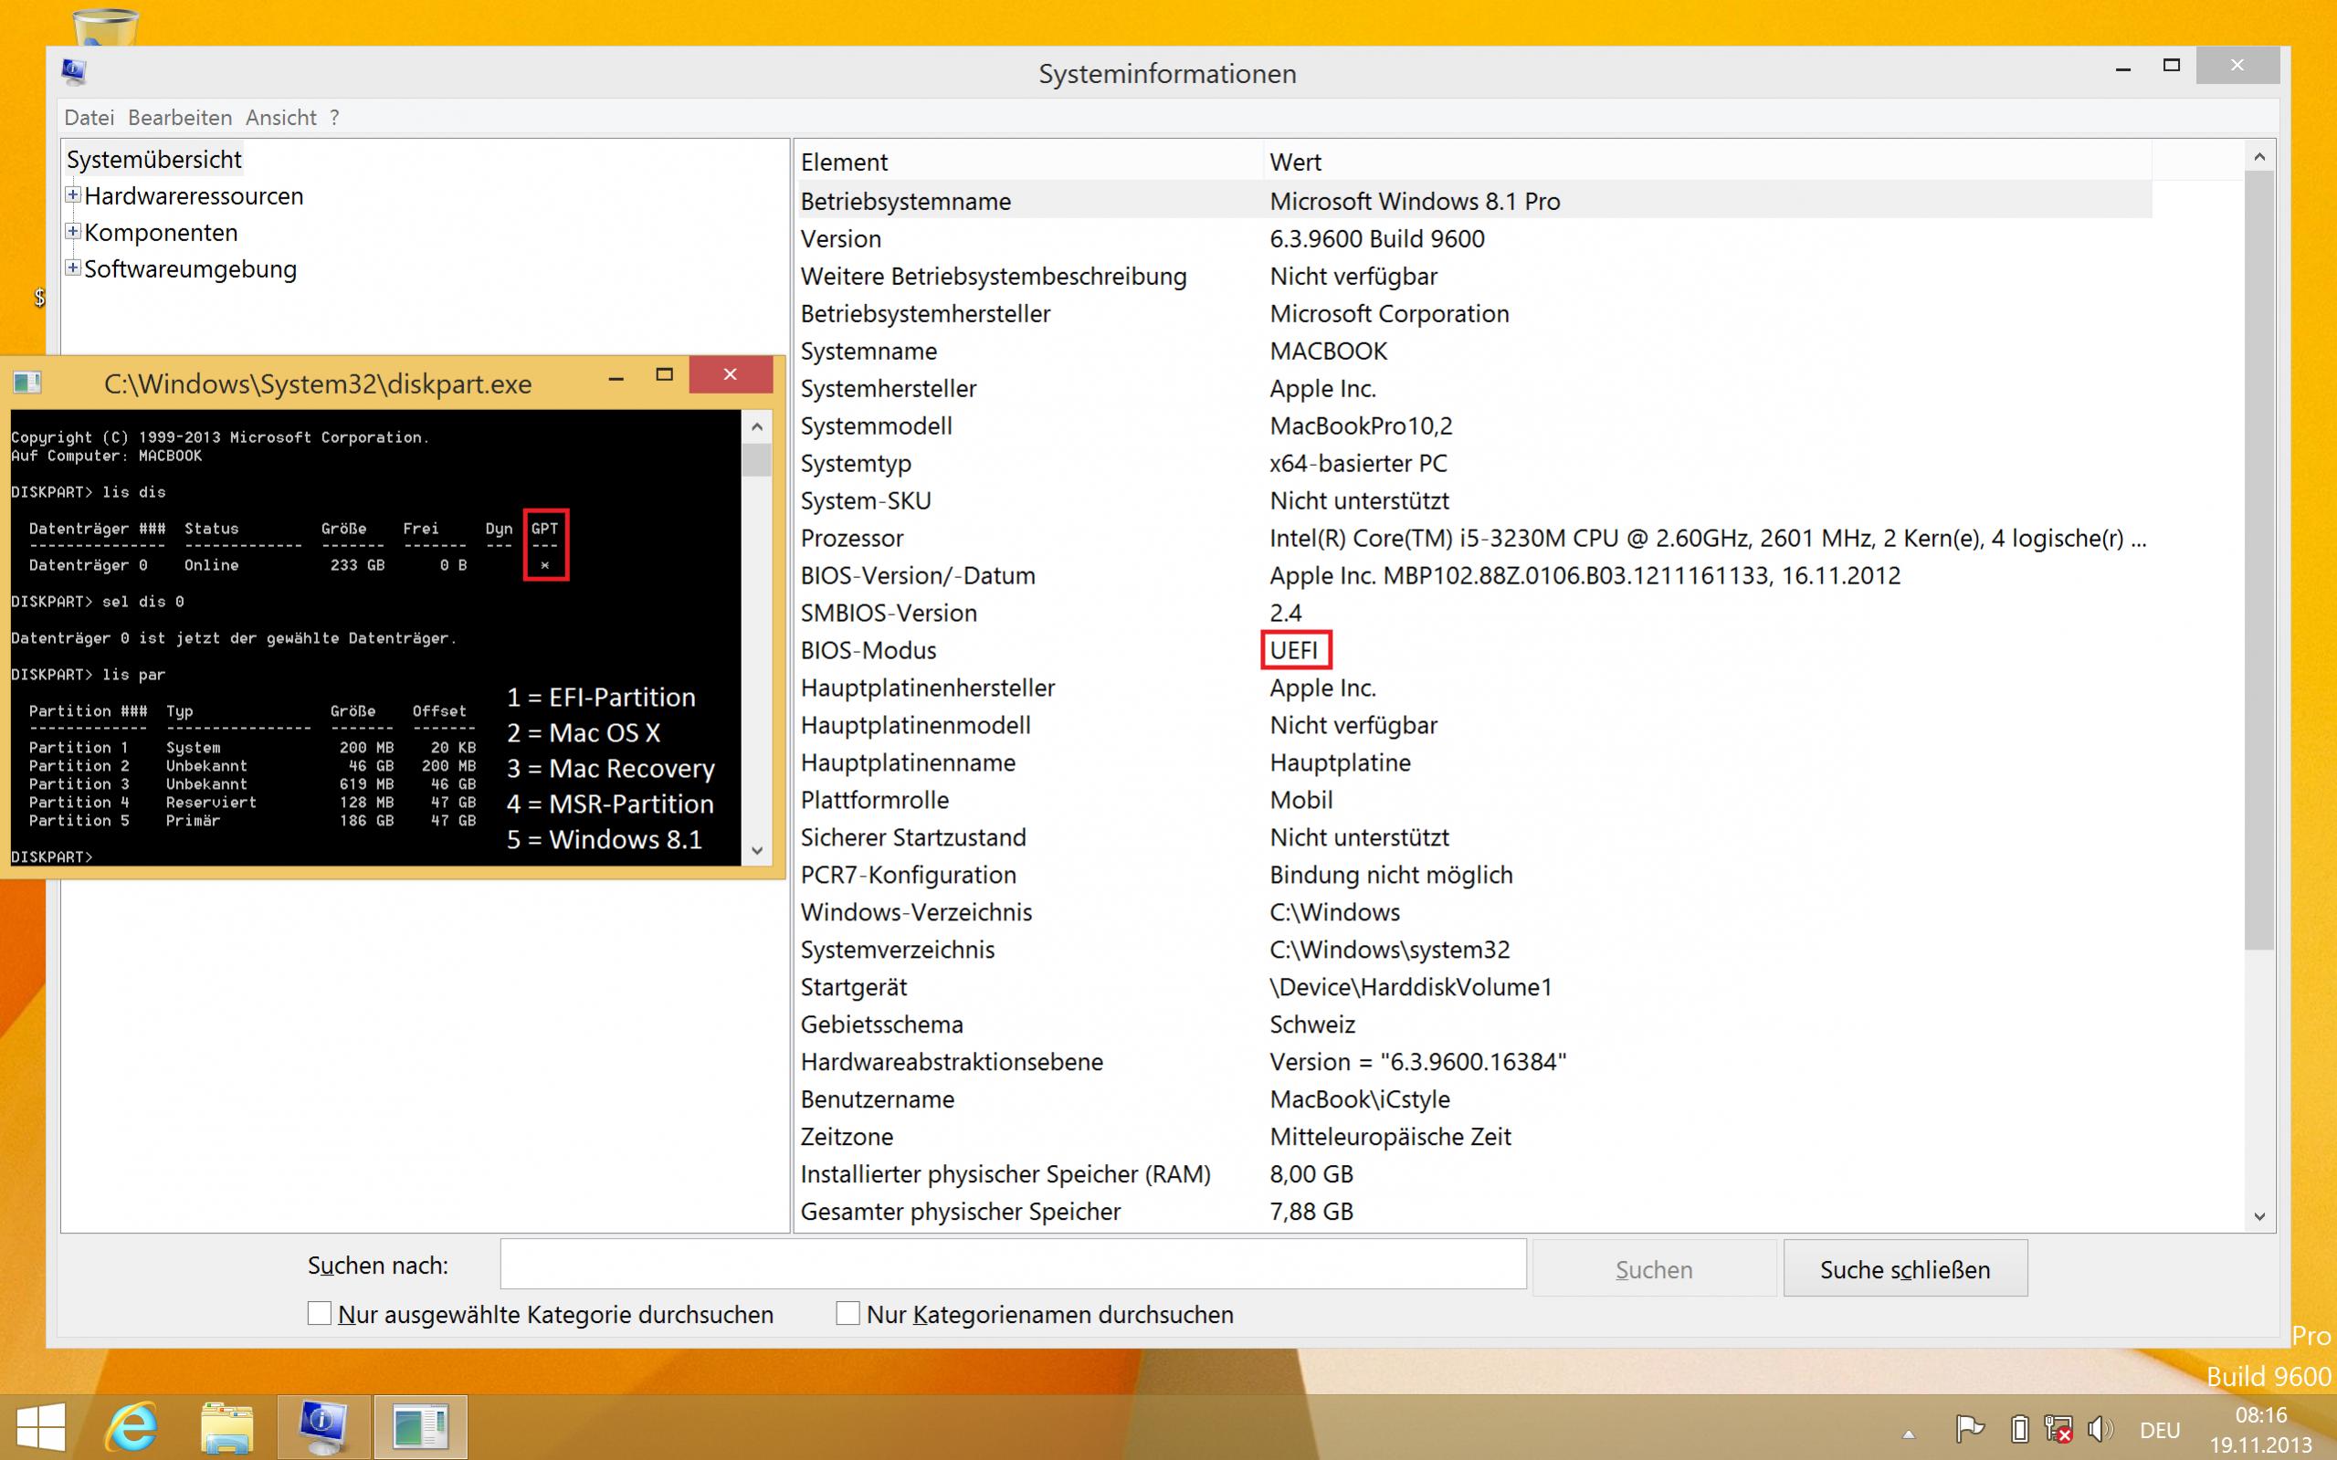The height and width of the screenshot is (1460, 2337).
Task: Click the diskpart console taskbar icon
Action: click(420, 1426)
